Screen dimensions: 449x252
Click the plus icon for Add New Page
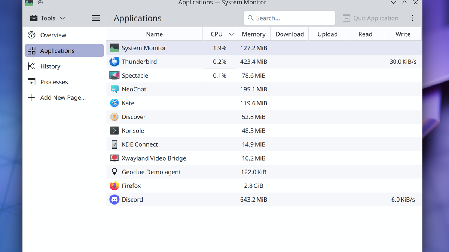31,98
